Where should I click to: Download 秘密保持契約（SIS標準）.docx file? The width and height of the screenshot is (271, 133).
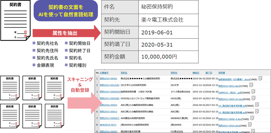234,79
